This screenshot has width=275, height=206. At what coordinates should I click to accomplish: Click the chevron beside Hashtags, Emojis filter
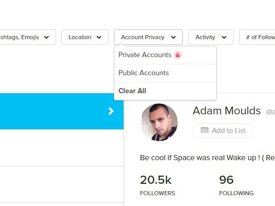point(46,38)
